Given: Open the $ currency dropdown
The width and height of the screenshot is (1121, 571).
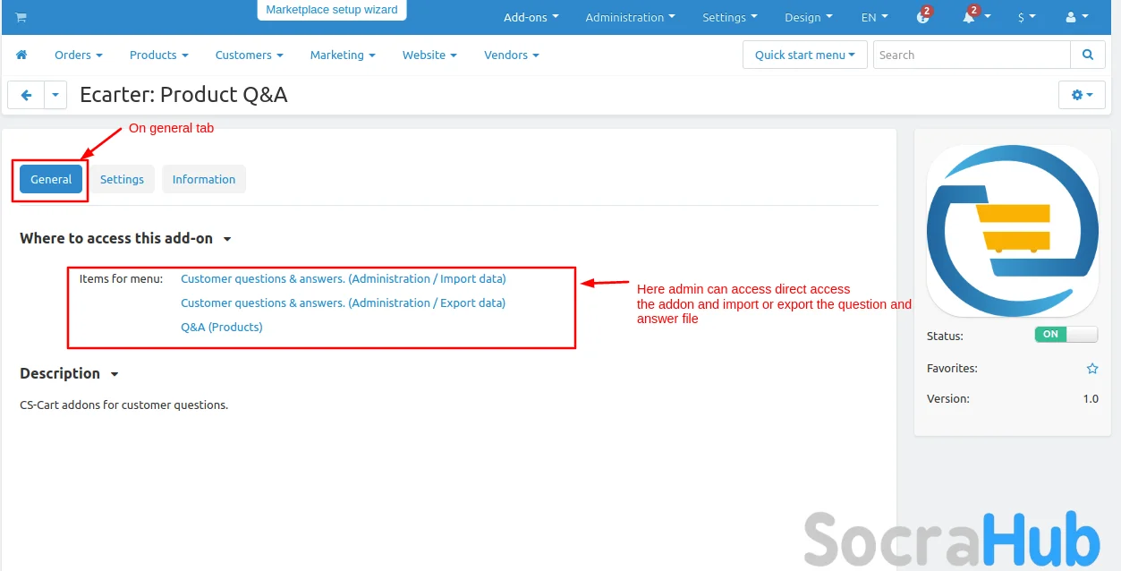Looking at the screenshot, I should click(1026, 17).
